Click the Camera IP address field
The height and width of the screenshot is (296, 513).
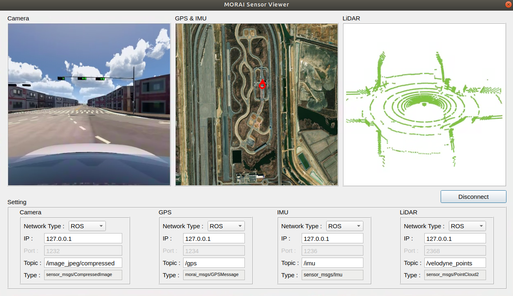[83, 238]
